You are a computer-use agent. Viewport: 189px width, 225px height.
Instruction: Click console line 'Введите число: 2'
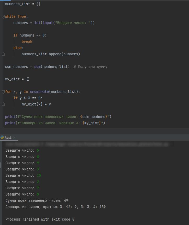tap(22, 182)
